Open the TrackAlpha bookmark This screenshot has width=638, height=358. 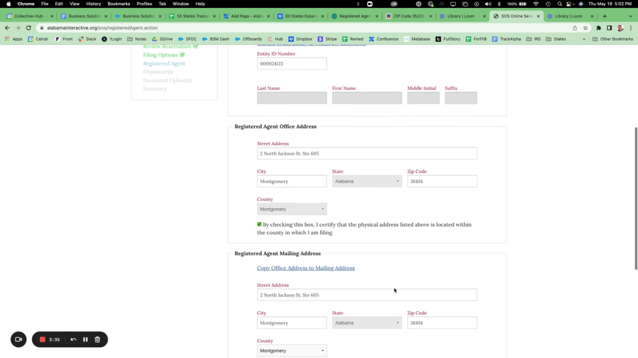click(x=506, y=39)
